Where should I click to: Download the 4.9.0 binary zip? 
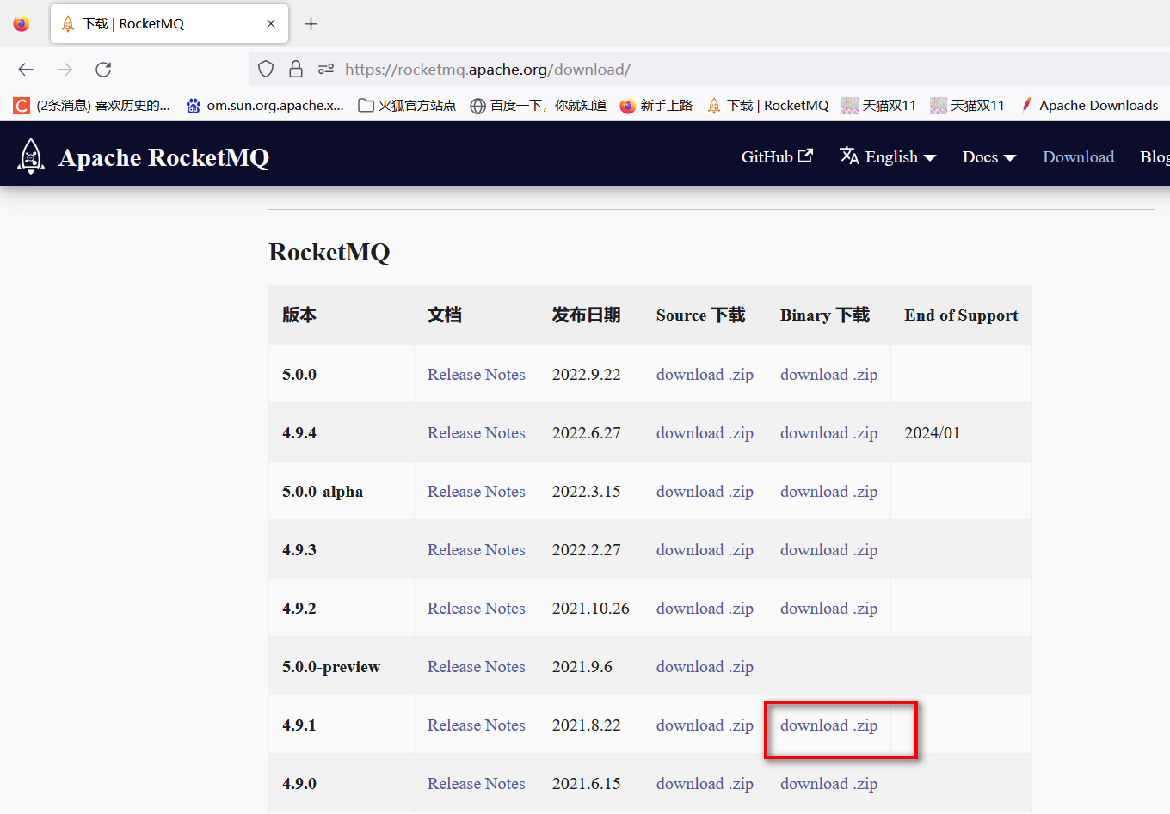point(828,784)
